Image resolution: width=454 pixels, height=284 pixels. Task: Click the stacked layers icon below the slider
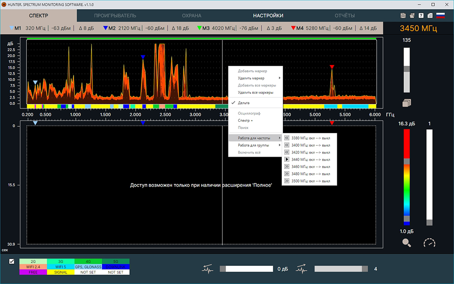click(x=406, y=103)
